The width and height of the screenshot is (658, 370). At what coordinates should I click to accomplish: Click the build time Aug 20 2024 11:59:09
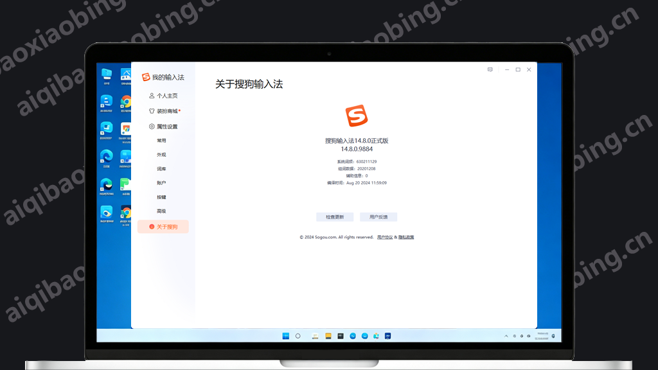pos(366,183)
